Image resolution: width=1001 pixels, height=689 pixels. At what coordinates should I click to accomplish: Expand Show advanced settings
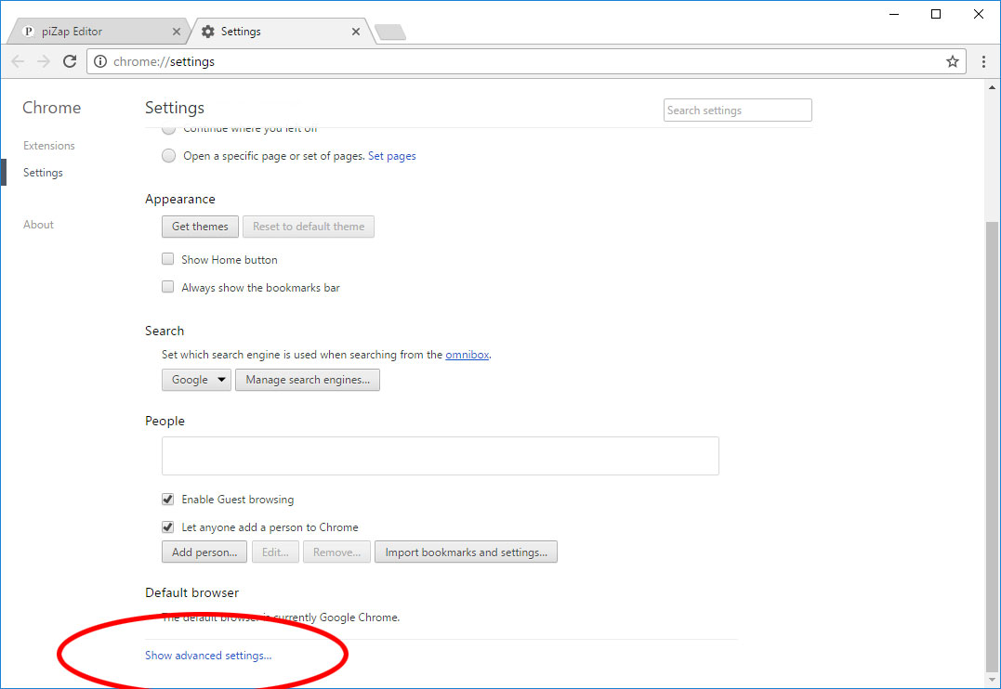click(208, 656)
